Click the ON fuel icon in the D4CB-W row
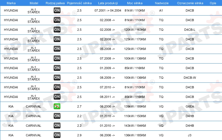The width and height of the screenshot is (222, 140). (x=57, y=78)
